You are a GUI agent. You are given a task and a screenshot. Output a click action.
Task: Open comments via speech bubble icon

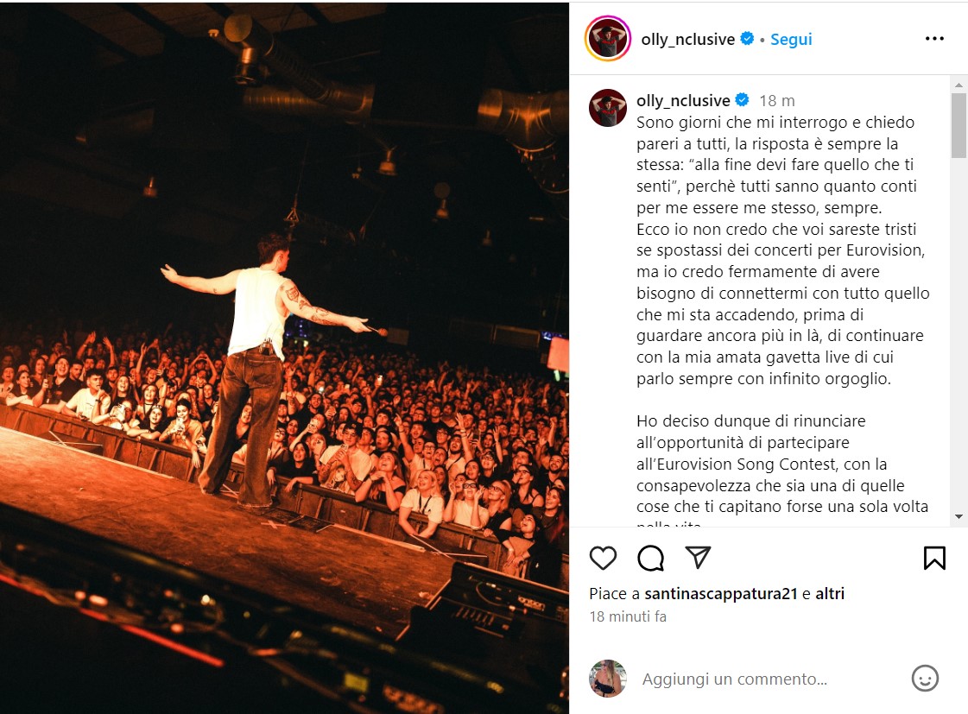tap(651, 558)
